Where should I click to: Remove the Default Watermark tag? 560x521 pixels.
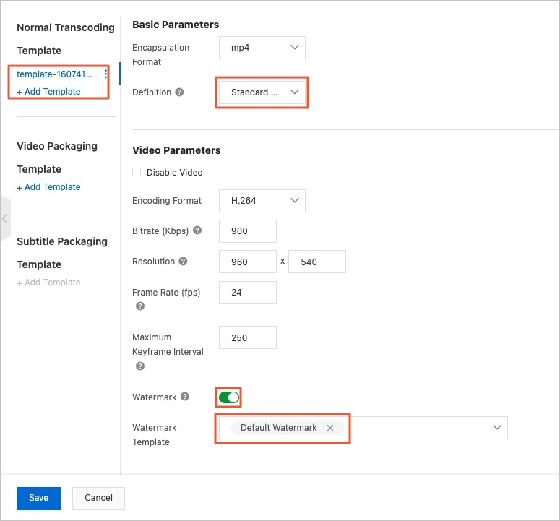(330, 428)
